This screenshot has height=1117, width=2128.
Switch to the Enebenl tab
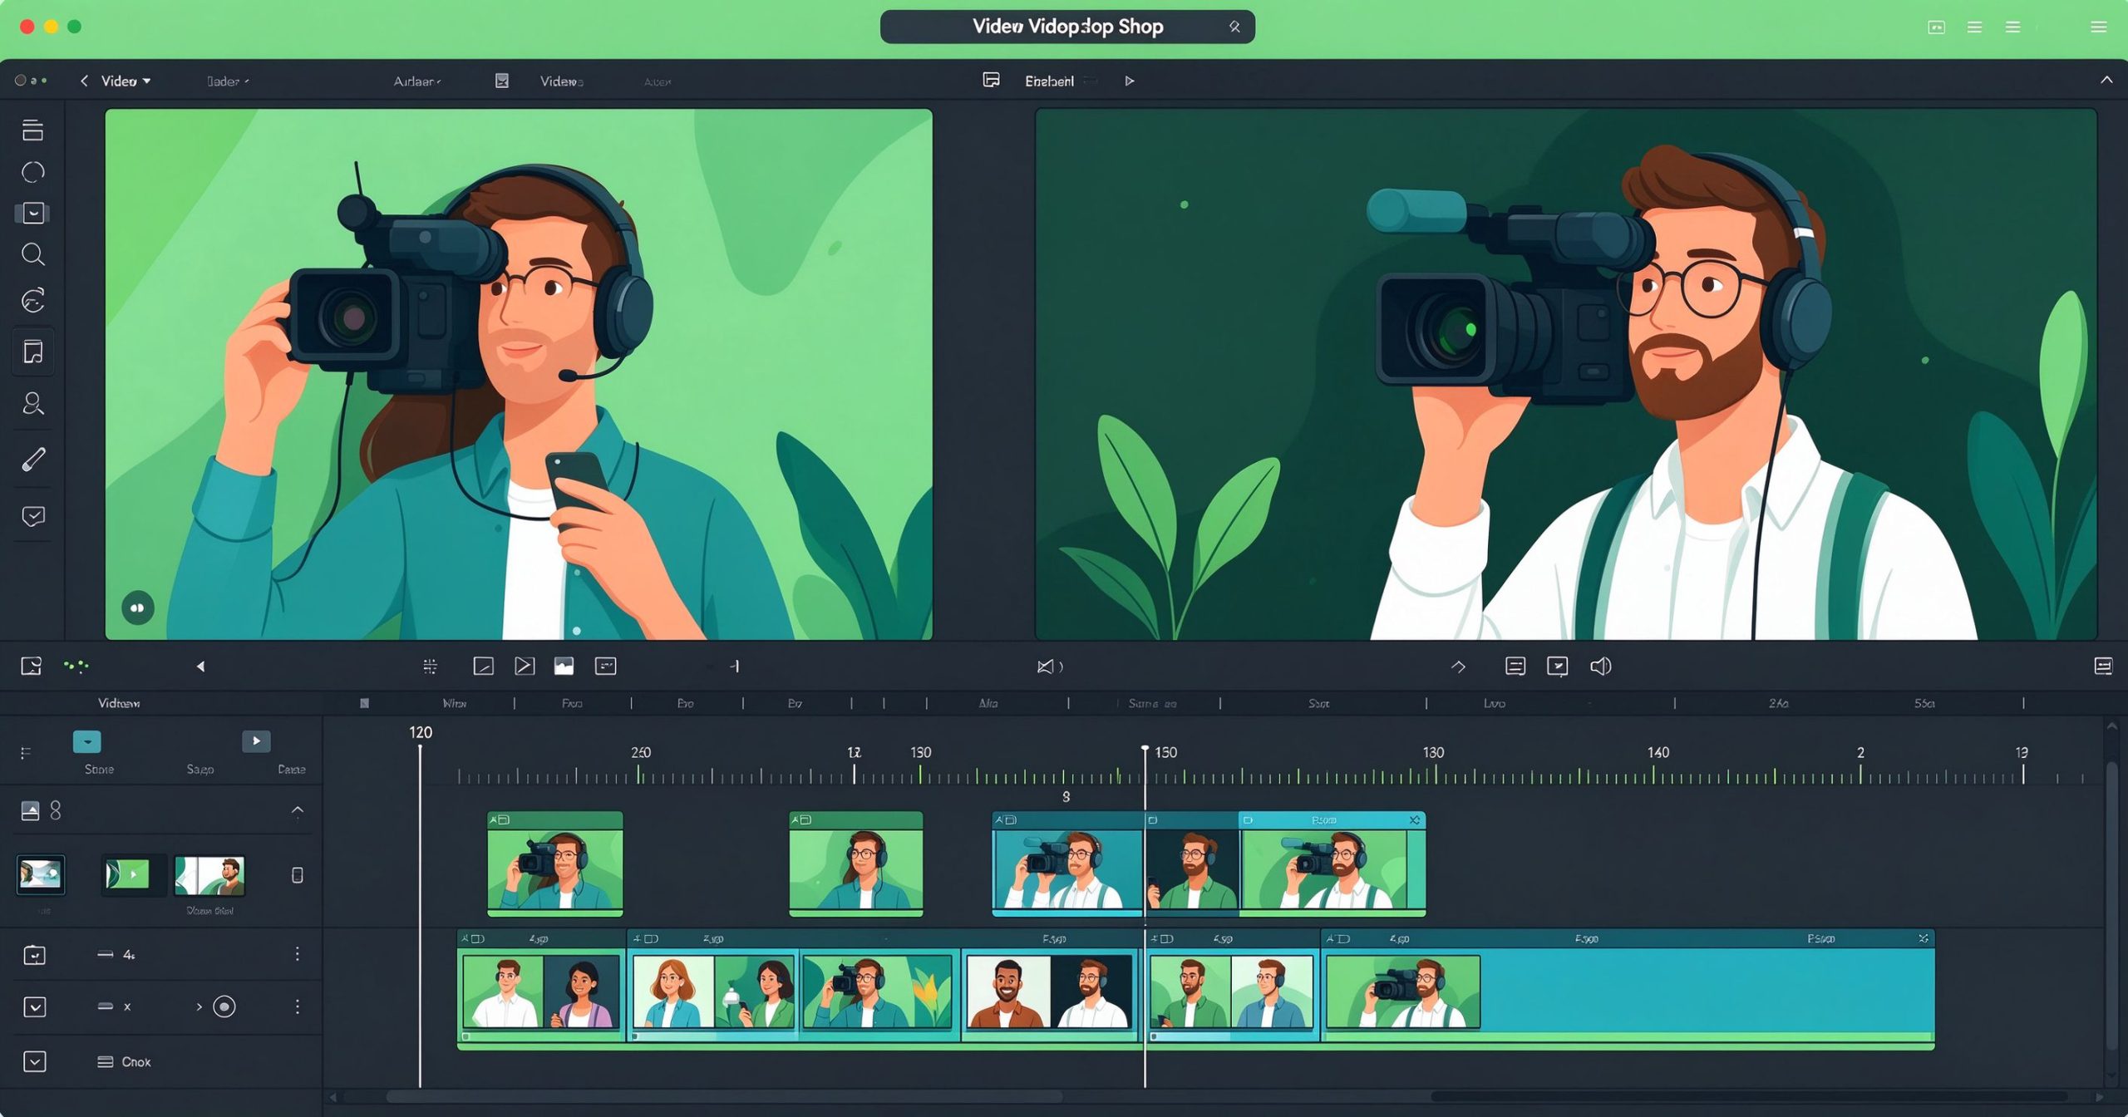[x=1049, y=81]
